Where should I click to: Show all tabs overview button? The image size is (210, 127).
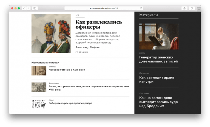(x=192, y=8)
